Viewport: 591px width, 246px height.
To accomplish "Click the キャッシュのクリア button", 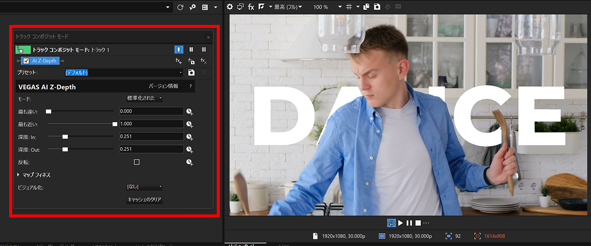I will click(x=145, y=200).
